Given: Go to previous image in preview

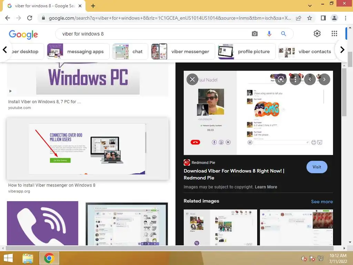Looking at the screenshot, I should click(x=310, y=79).
